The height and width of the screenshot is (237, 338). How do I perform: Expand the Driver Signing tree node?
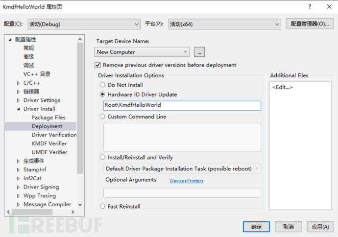[x=18, y=187]
